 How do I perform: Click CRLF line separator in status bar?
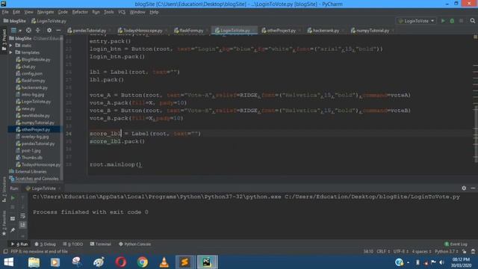[x=383, y=251]
